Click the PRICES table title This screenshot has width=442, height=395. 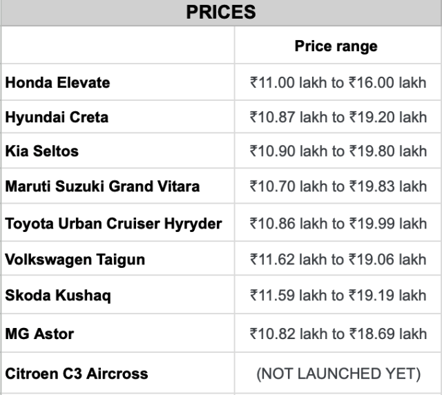(x=221, y=12)
